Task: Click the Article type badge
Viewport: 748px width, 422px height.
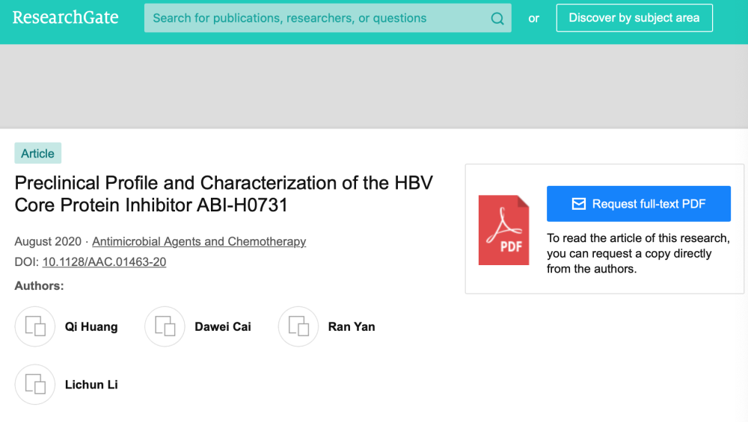Action: pyautogui.click(x=37, y=153)
